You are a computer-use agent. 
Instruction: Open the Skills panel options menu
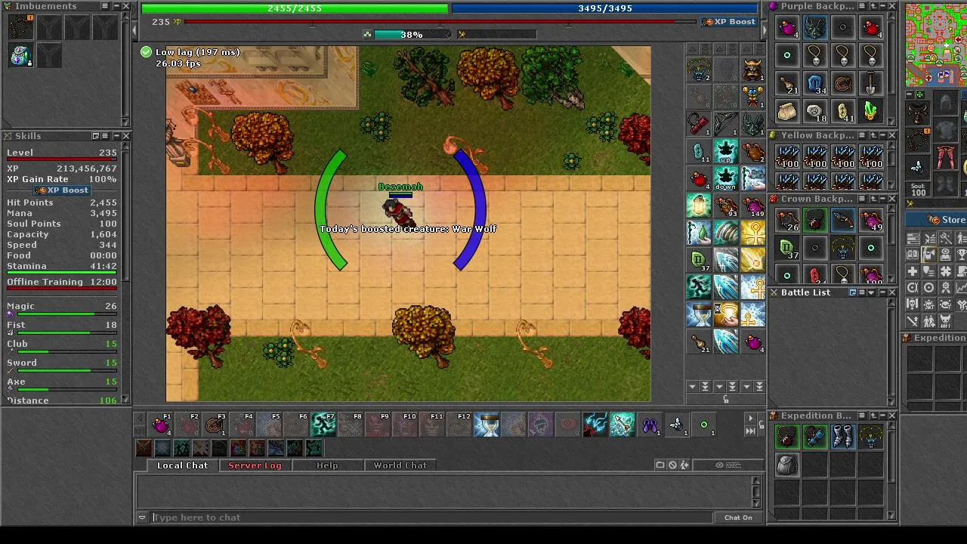106,136
